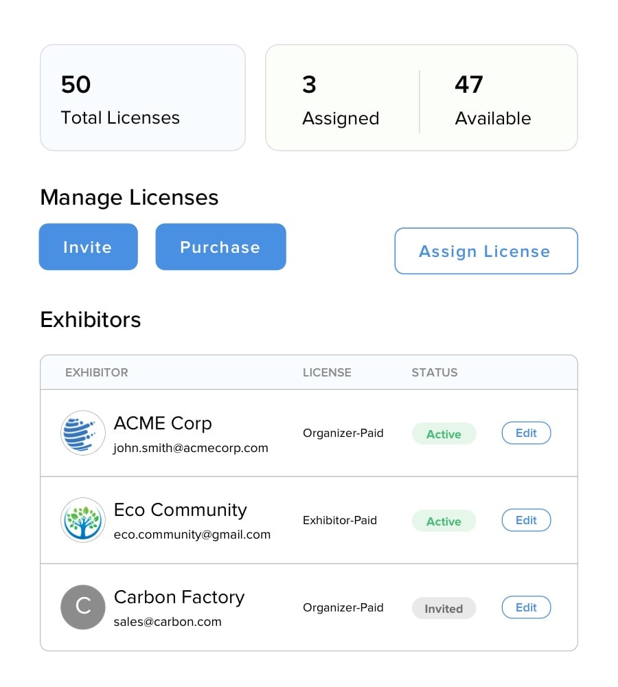Click the Eco Community tree logo
This screenshot has width=618, height=687.
[x=83, y=520]
